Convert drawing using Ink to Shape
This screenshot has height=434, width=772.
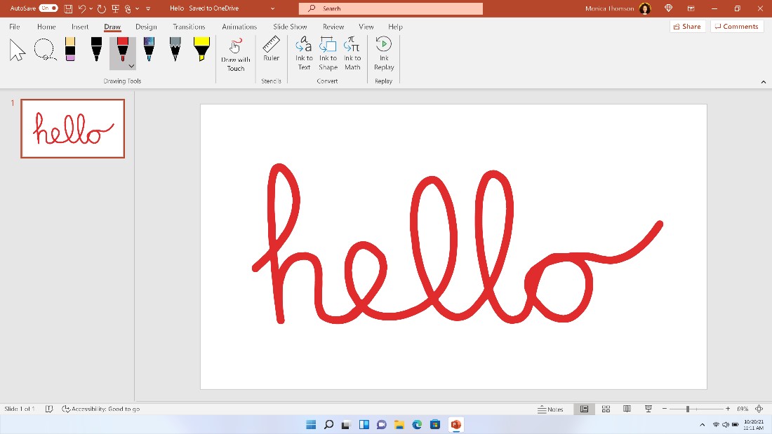328,53
